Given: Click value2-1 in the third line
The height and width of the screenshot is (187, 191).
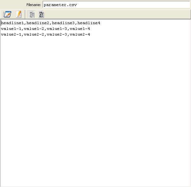Looking at the screenshot, I should point(11,34).
